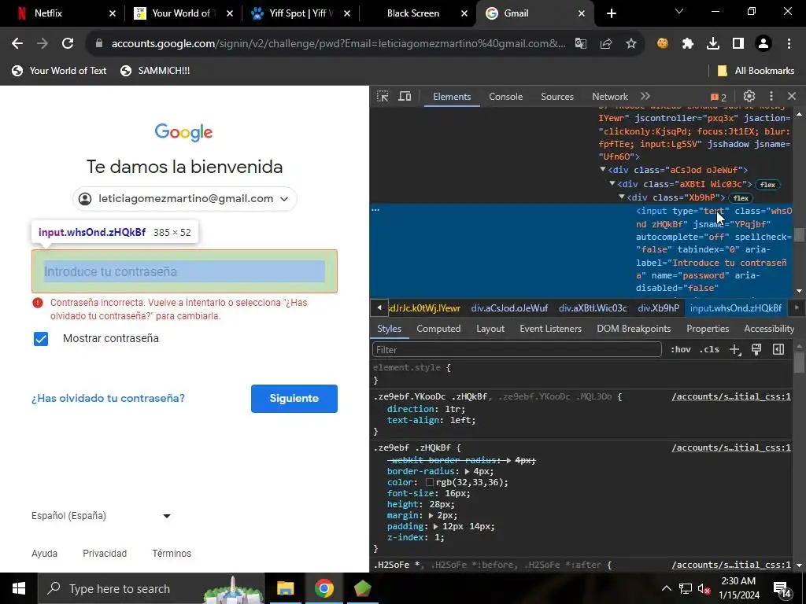Open the Ayuda footer link
This screenshot has width=806, height=604.
[44, 554]
